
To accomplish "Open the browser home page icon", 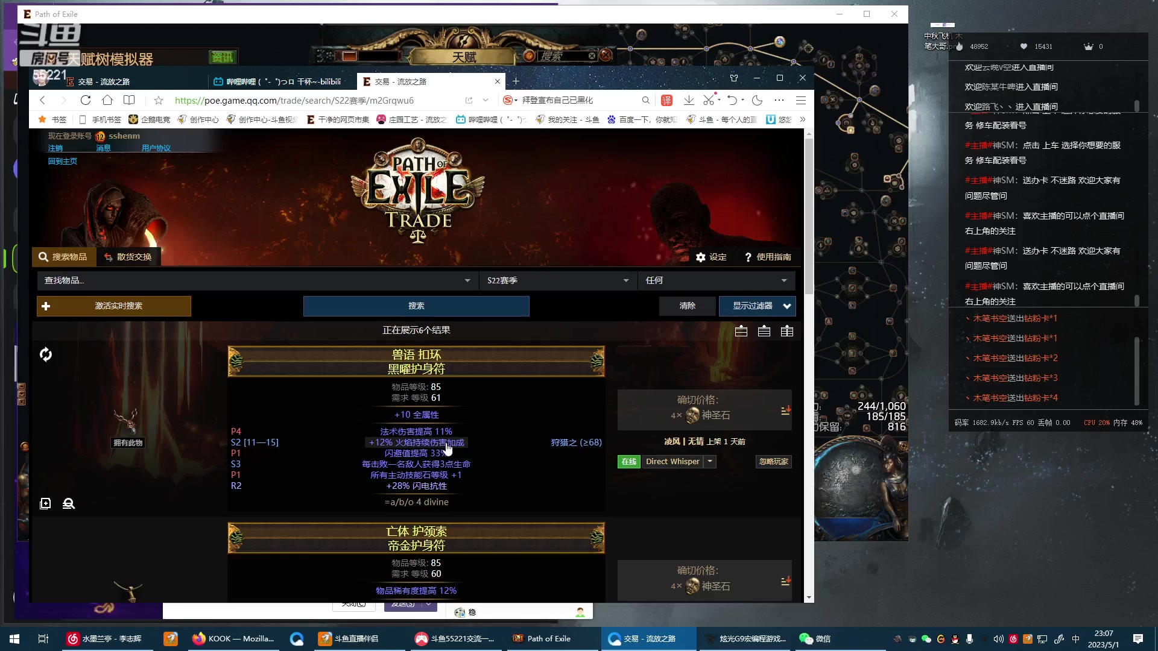I will tap(107, 100).
